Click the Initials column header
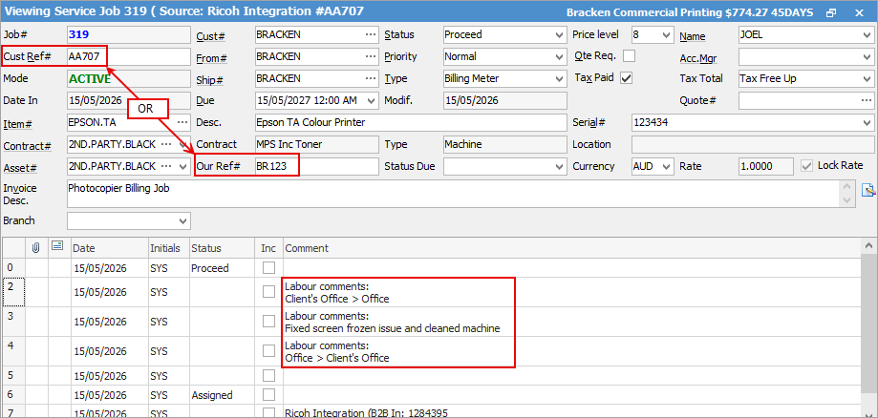The height and width of the screenshot is (418, 878). (168, 248)
